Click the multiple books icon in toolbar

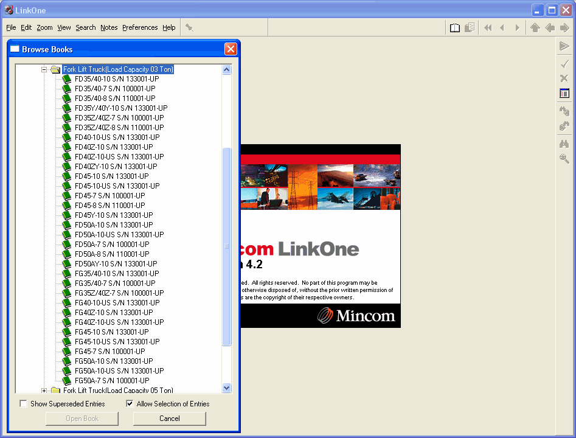point(470,28)
